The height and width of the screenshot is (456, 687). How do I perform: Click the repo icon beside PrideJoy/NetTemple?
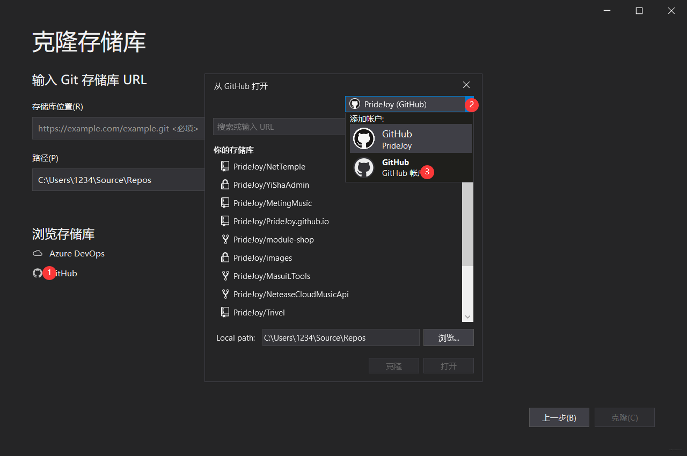[x=225, y=166]
